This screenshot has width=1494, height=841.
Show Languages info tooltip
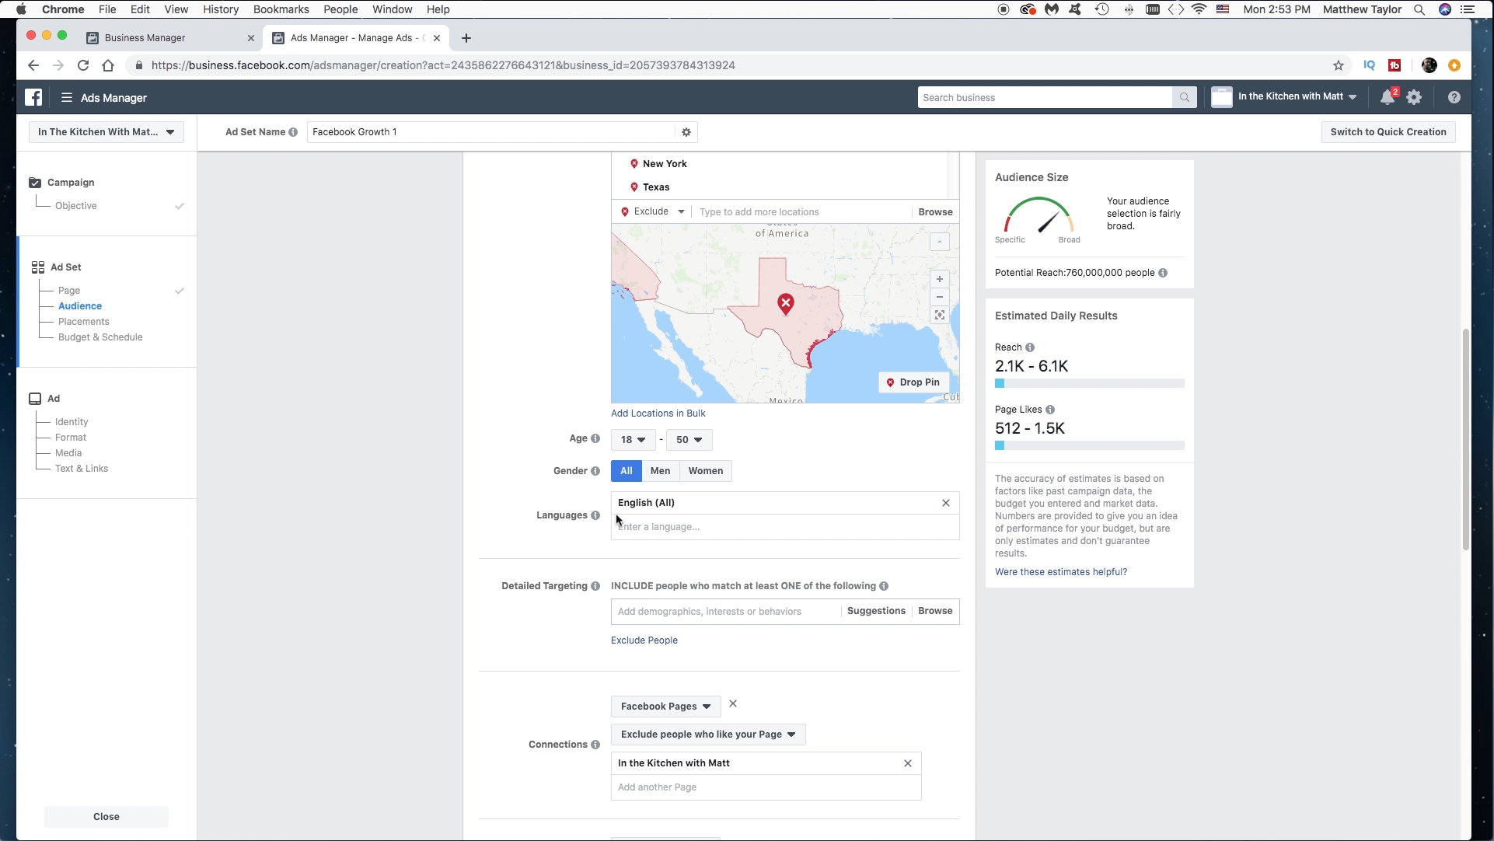point(595,515)
